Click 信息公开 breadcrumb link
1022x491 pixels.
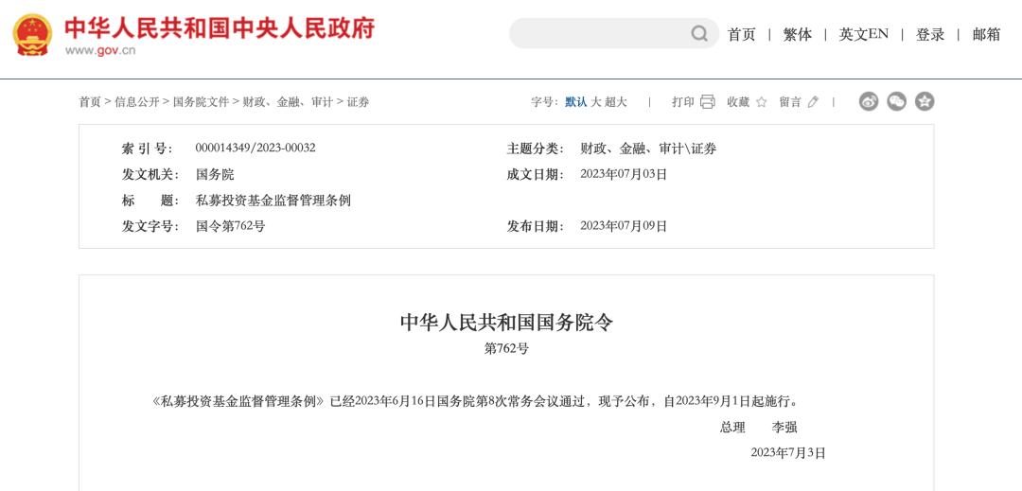click(137, 101)
